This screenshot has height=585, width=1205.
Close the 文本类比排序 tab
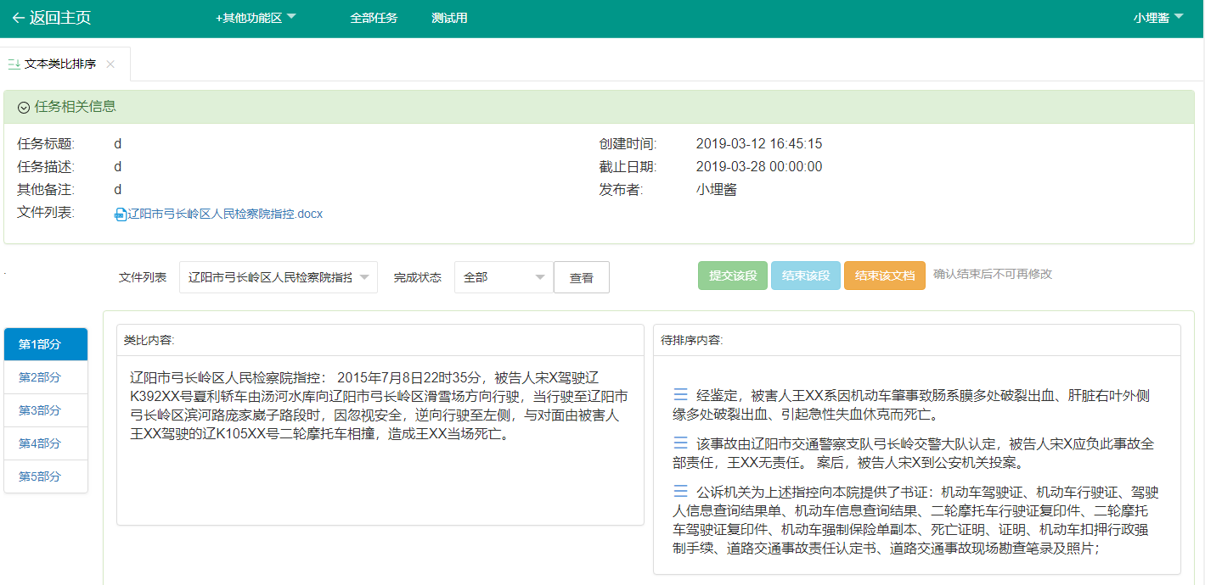(x=110, y=64)
